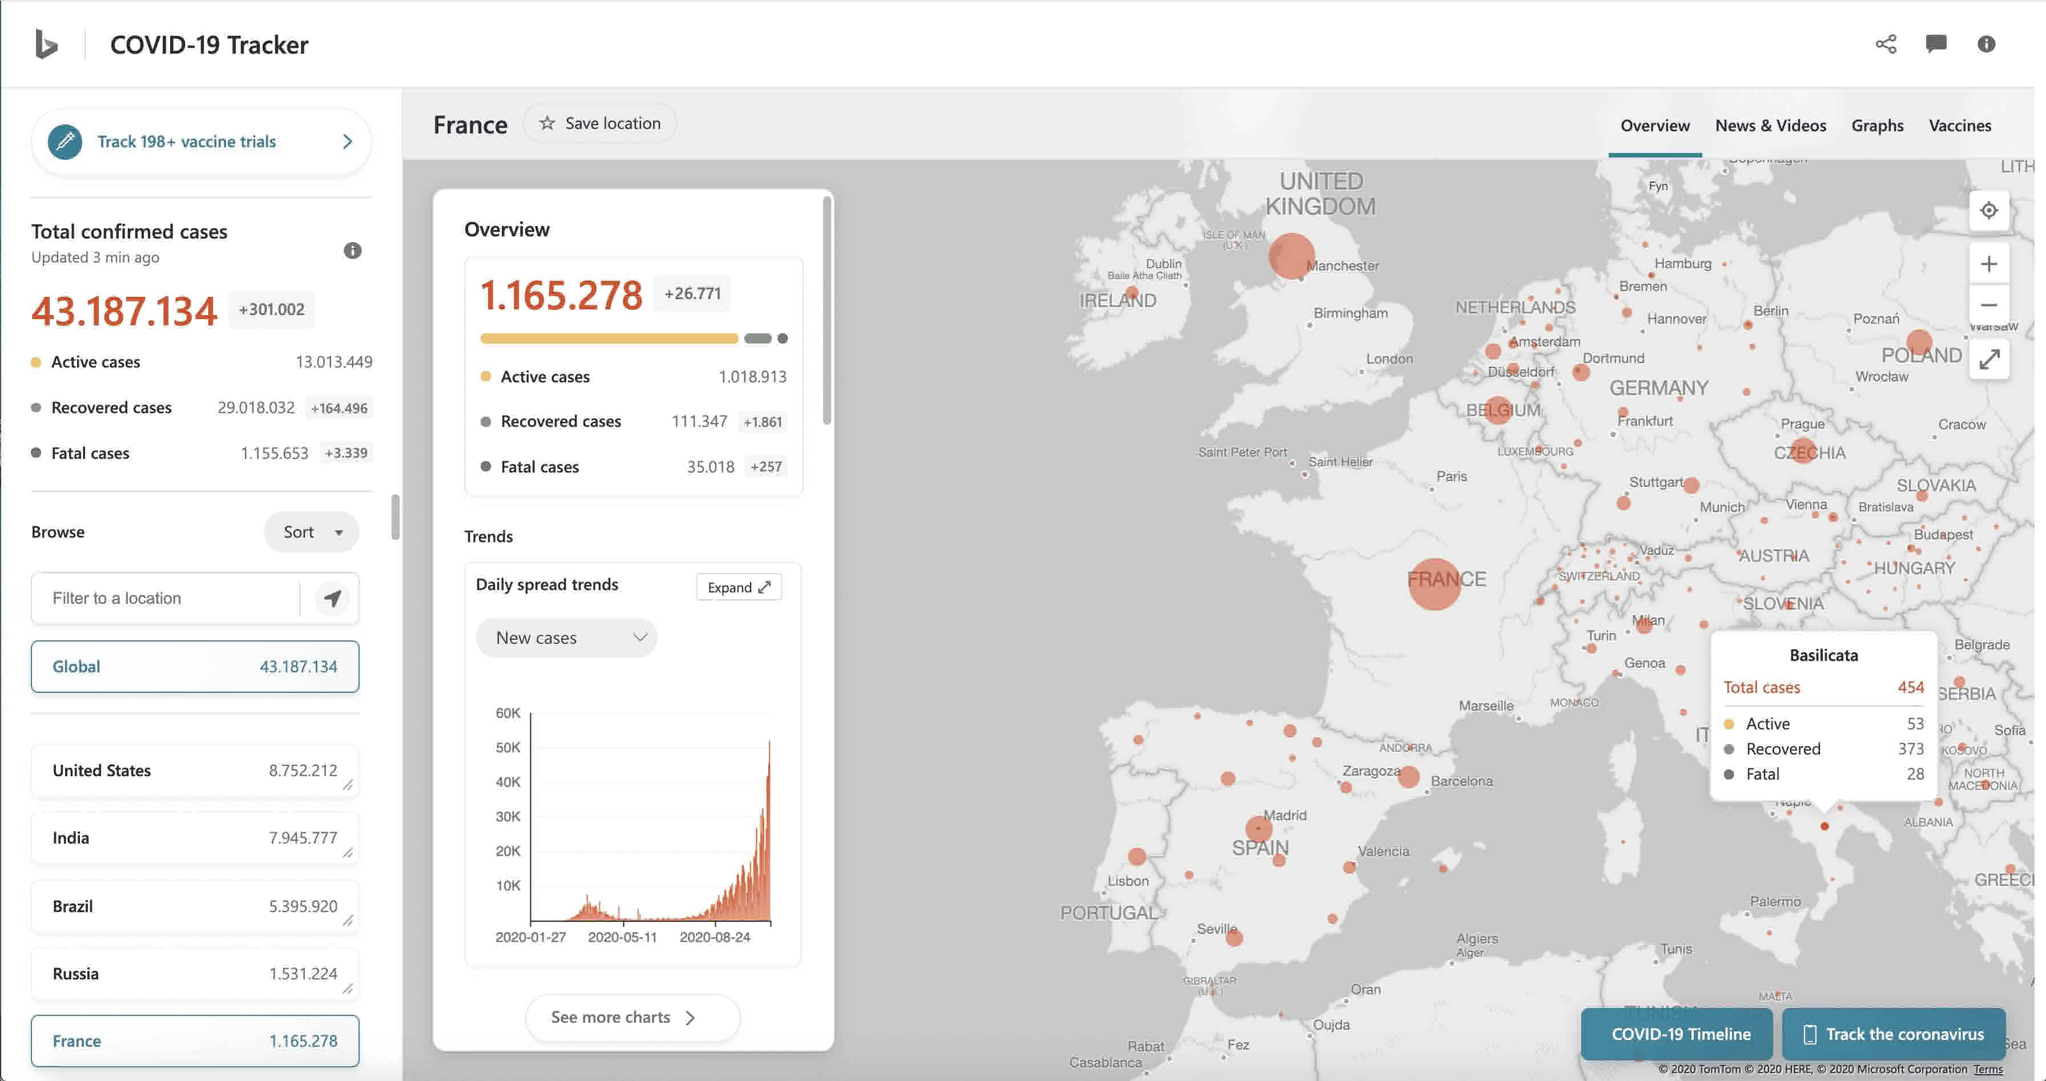
Task: Click the Czechia bubble on map
Action: [x=1804, y=451]
